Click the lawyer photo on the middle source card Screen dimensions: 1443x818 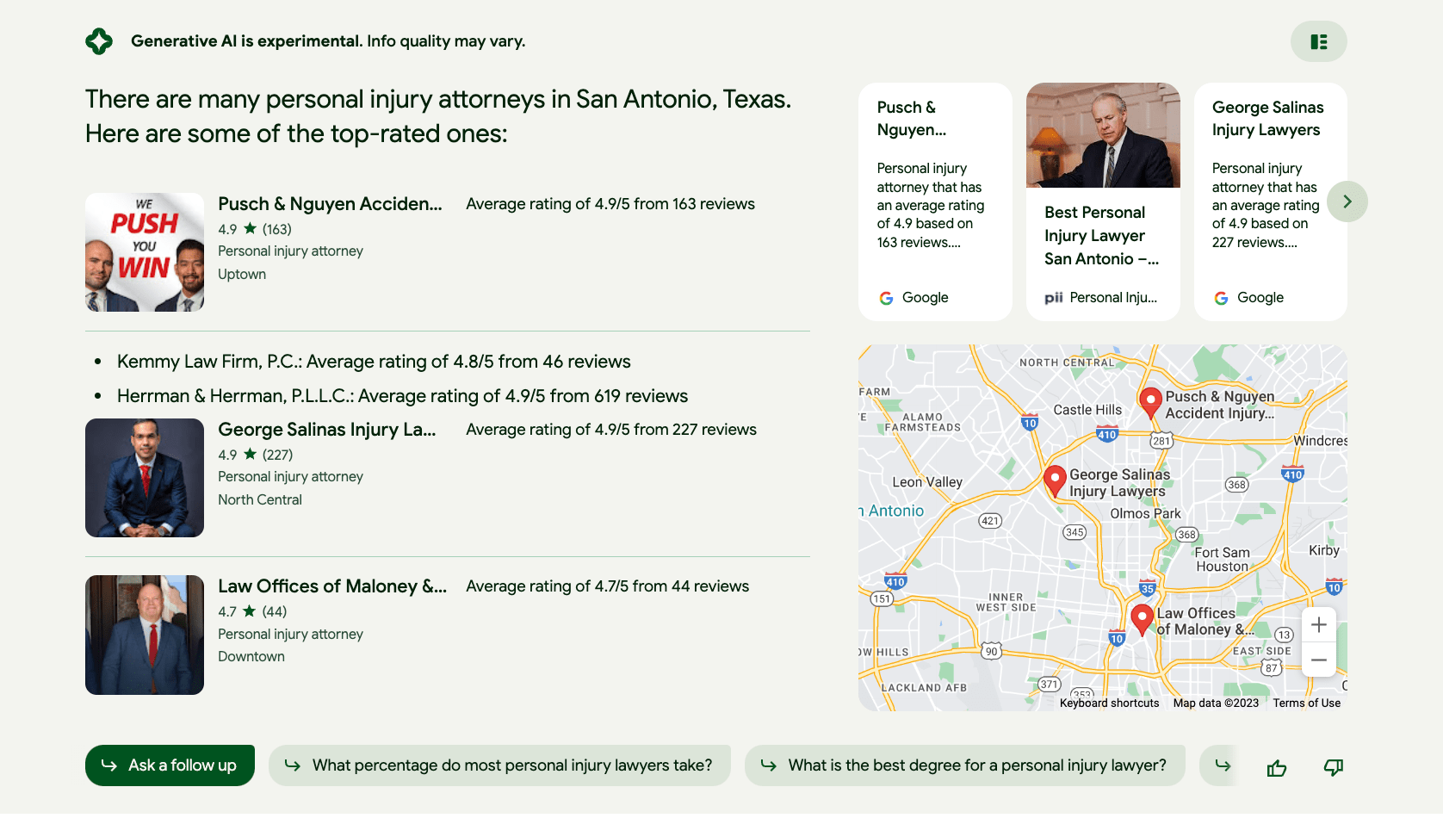point(1103,135)
